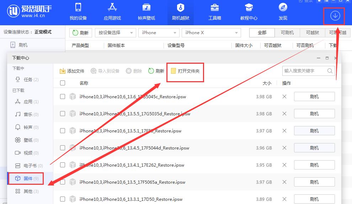This screenshot has width=352, height=204.
Task: Open 应用 (1) category in sidebar
Action: (27, 101)
